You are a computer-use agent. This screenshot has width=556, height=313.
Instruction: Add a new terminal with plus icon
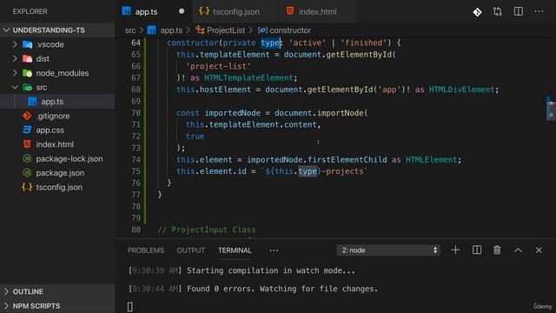455,250
